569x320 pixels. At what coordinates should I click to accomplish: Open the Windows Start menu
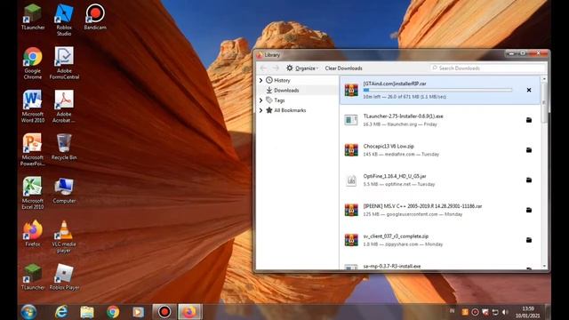28,312
